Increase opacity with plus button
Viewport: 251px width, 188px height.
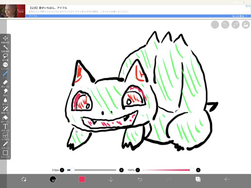[x=198, y=170]
